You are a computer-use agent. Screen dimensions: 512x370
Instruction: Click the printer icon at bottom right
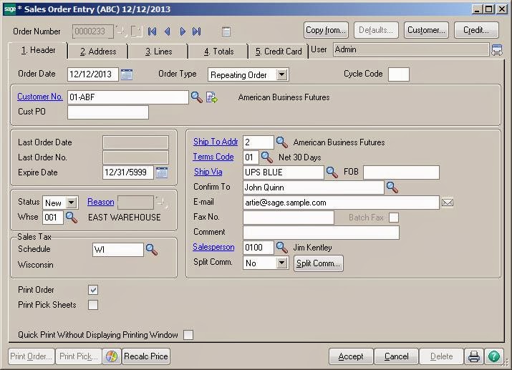(x=474, y=356)
